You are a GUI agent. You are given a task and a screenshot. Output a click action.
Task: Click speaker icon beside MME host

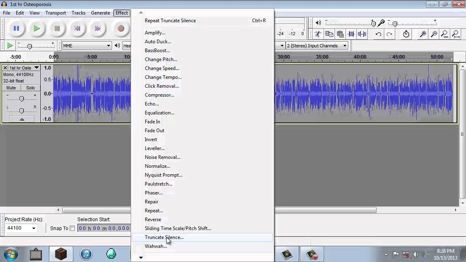(117, 45)
